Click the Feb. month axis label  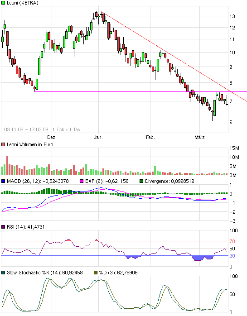click(150, 138)
